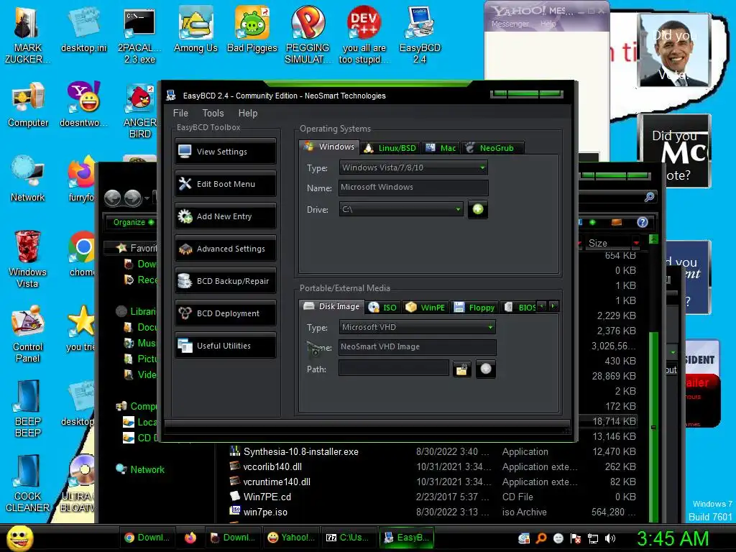Screen dimensions: 736x552
Task: Open Advanced Settings in EasyBCD Toolbox
Action: click(x=225, y=249)
